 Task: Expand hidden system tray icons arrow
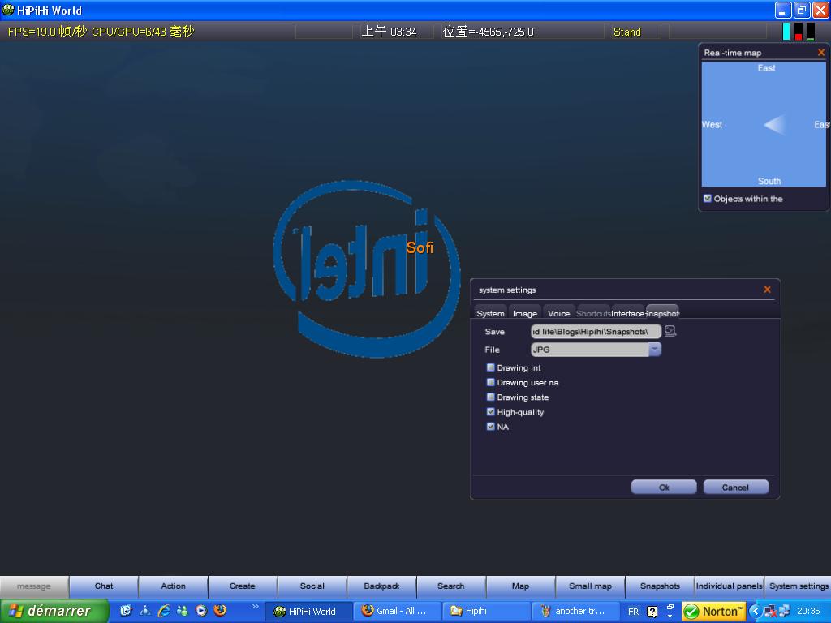(756, 611)
